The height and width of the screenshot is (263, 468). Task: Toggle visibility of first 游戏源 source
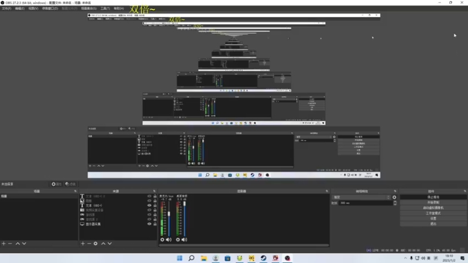[x=149, y=214]
